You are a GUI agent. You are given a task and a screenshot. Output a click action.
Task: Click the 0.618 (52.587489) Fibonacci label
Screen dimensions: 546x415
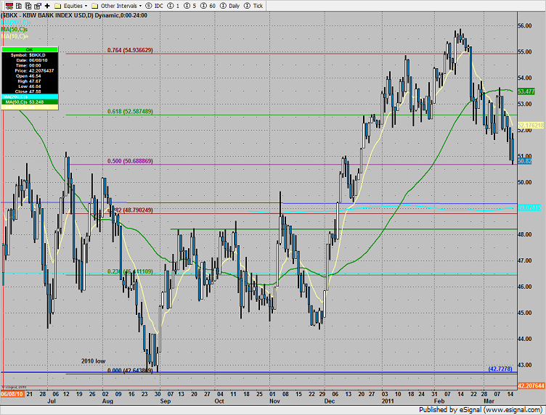point(130,112)
